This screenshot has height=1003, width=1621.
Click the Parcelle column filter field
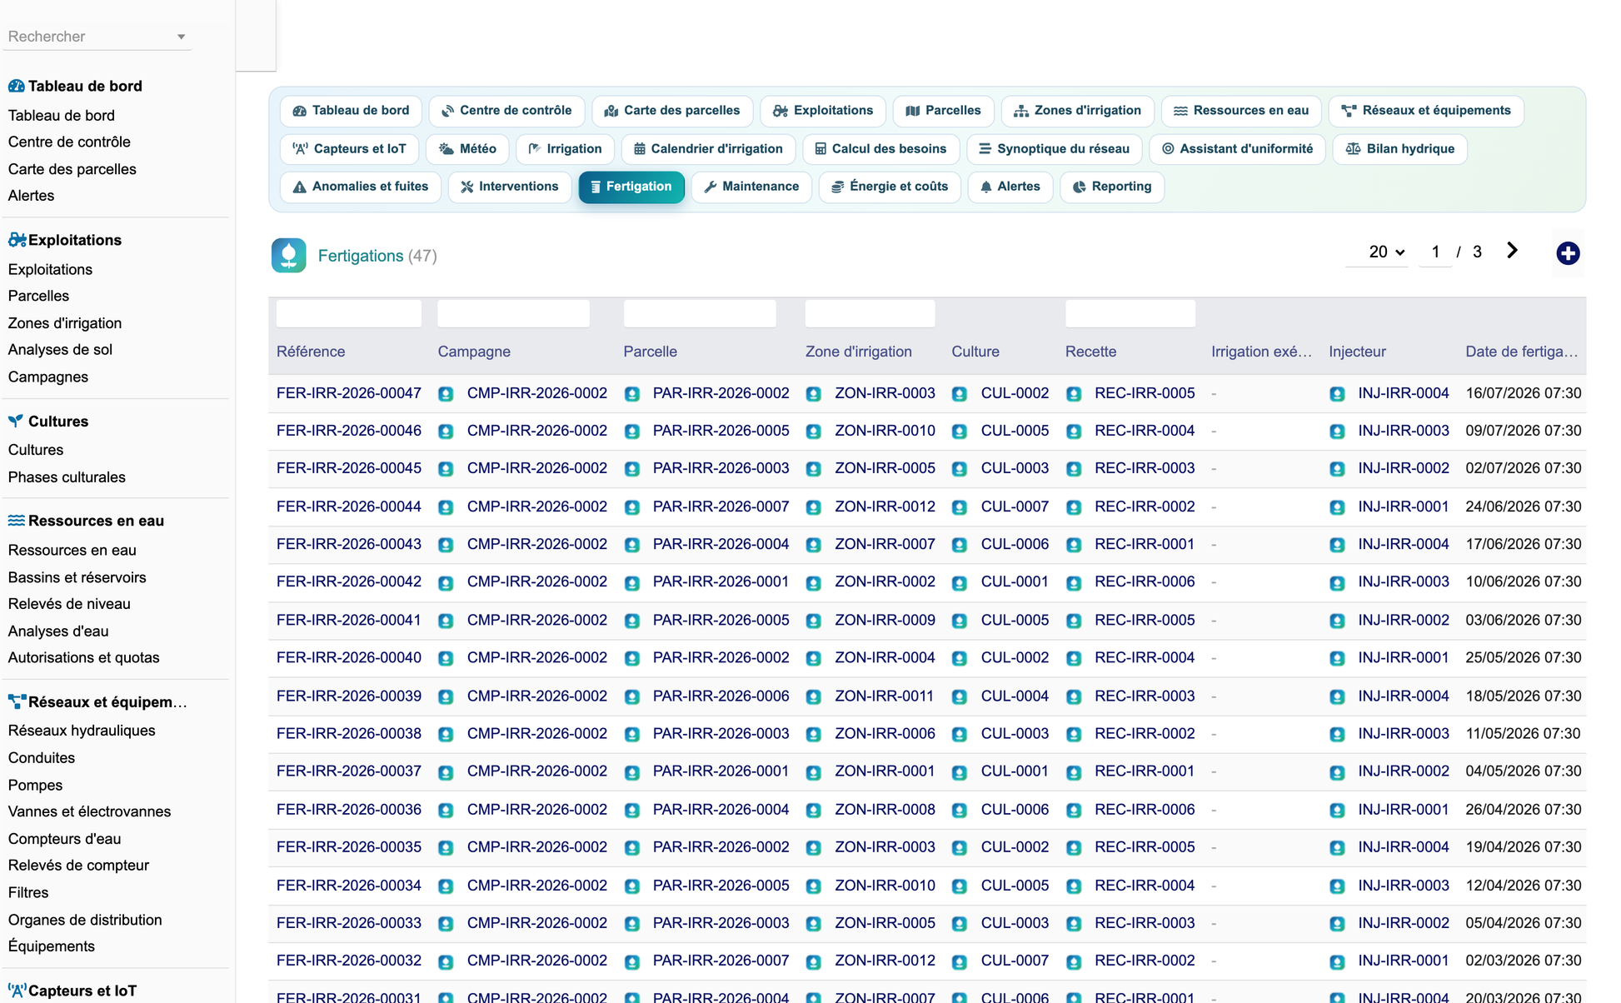pyautogui.click(x=700, y=313)
